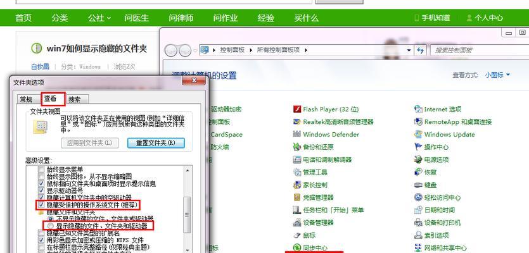Click the 操作中心 flag icon
The width and height of the screenshot is (529, 253).
click(418, 147)
